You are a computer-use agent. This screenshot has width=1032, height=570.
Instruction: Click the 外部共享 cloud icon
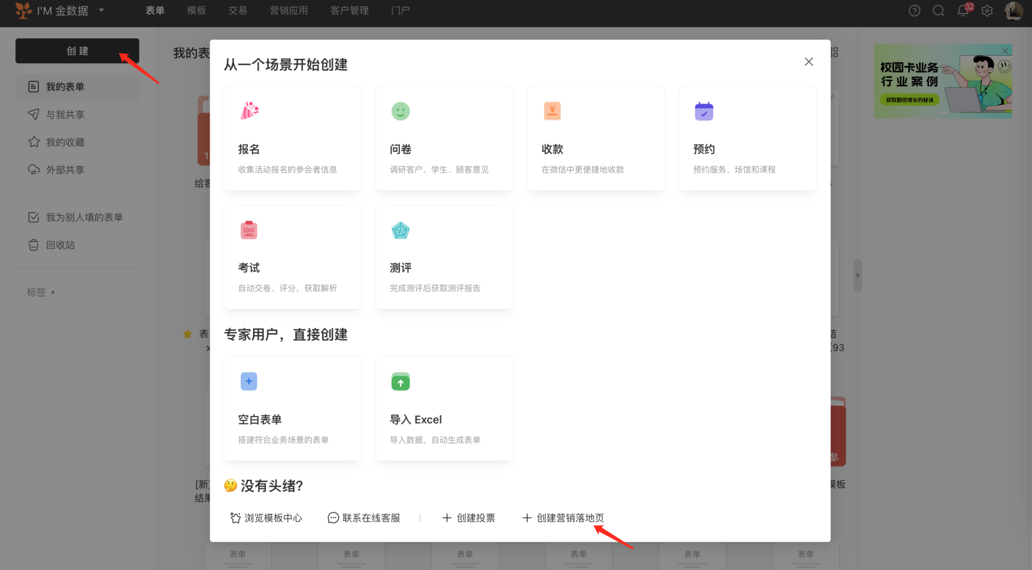34,169
